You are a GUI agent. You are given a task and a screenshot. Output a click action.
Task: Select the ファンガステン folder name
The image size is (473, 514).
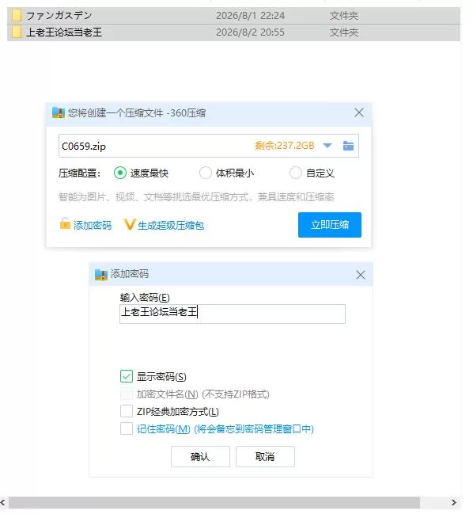(x=59, y=15)
